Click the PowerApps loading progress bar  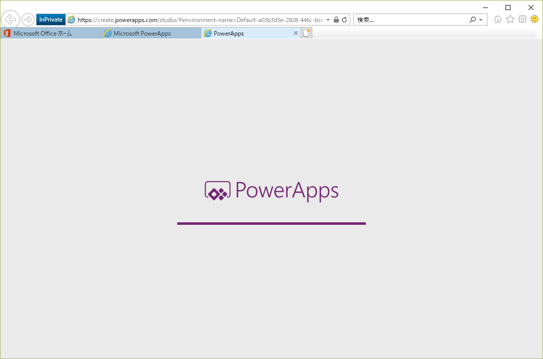[x=271, y=223]
